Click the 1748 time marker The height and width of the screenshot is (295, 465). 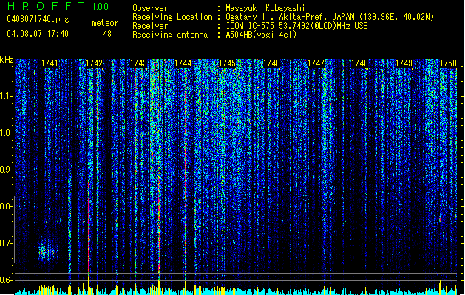359,63
